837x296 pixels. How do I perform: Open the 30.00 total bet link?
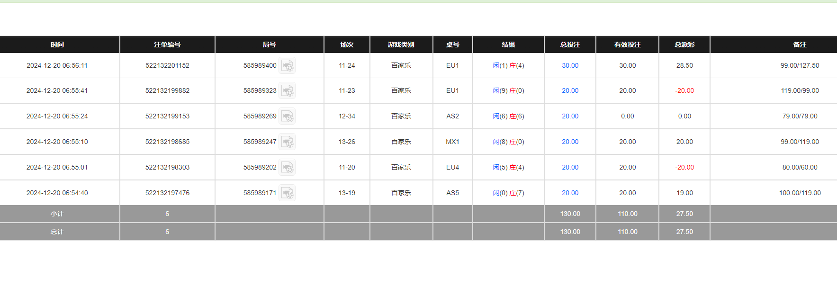[x=570, y=65]
